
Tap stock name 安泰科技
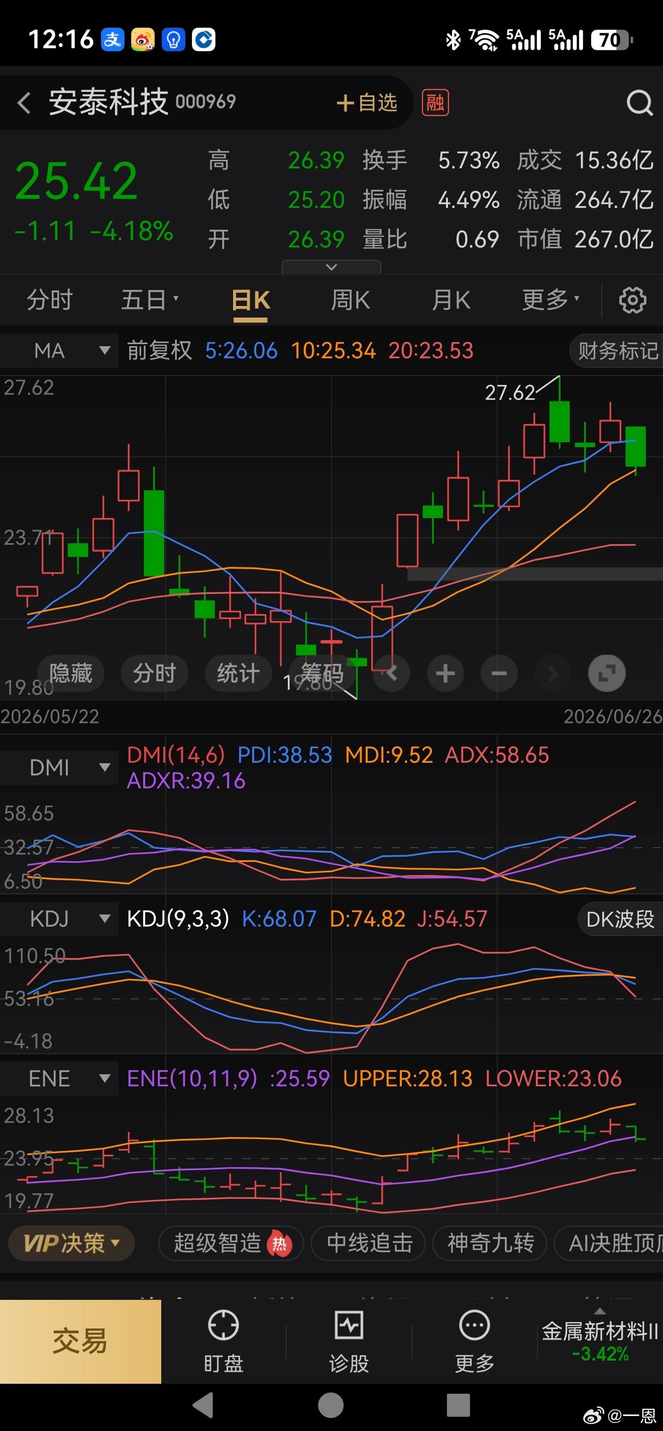pos(109,102)
